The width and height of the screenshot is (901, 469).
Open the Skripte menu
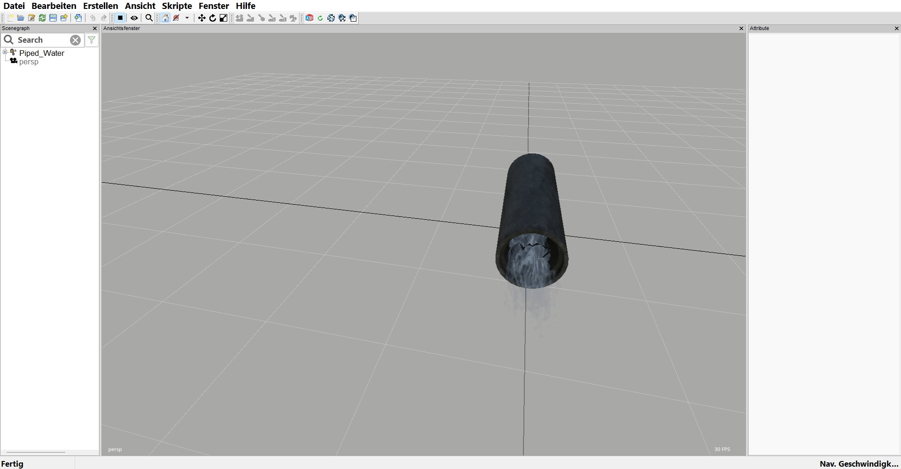[x=177, y=6]
